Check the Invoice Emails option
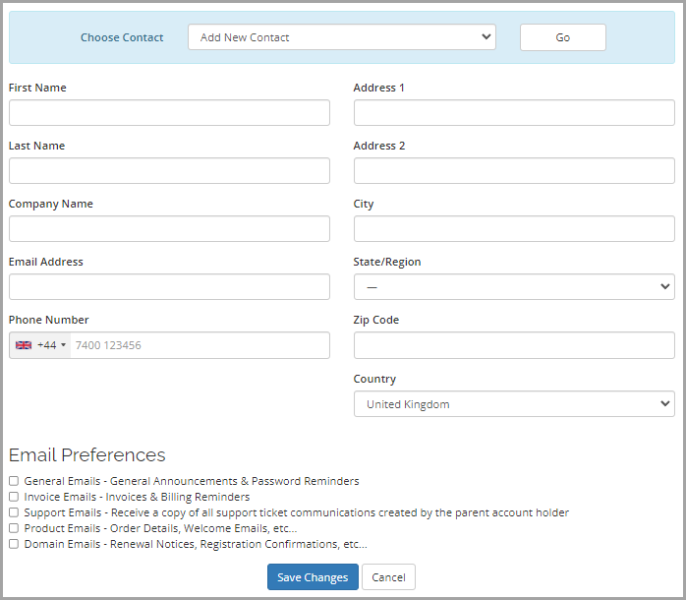The width and height of the screenshot is (686, 600). click(14, 497)
